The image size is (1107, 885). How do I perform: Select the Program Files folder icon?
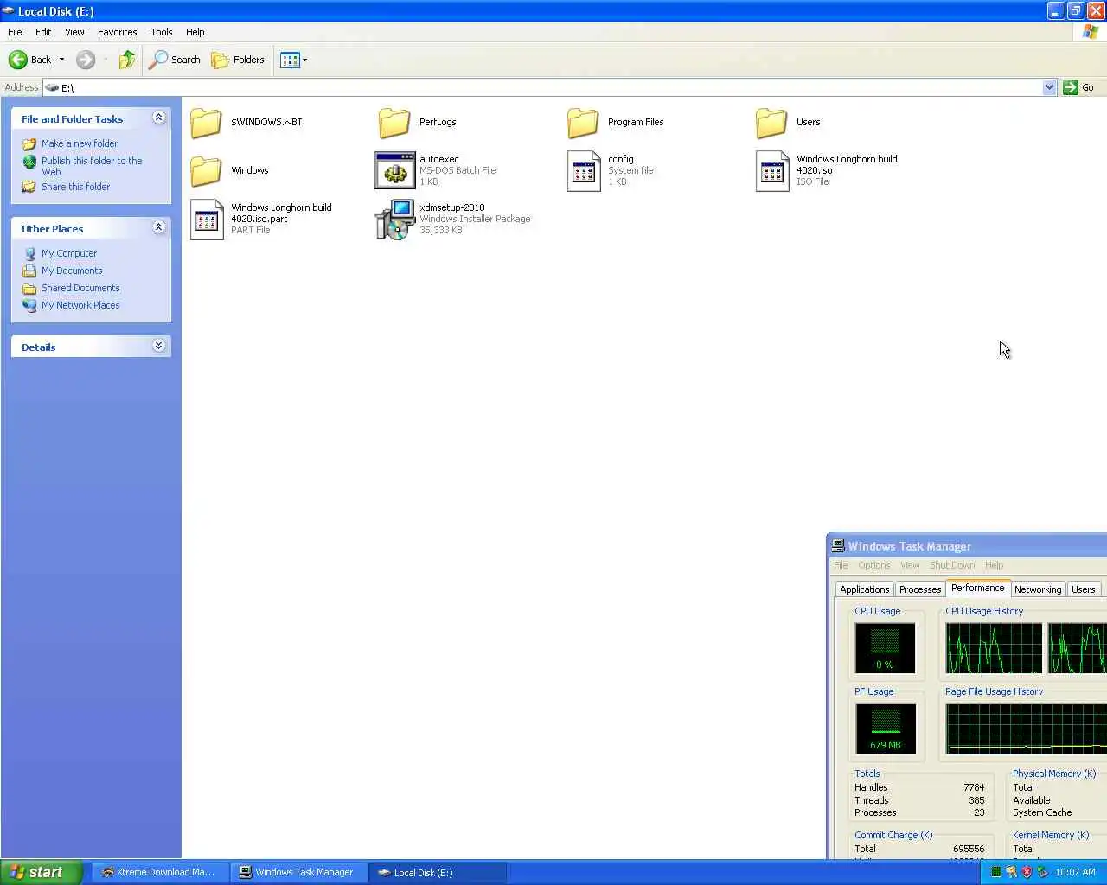[x=583, y=123]
